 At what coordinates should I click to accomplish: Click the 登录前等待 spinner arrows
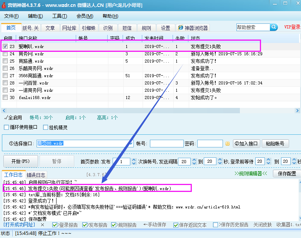tap(268, 162)
